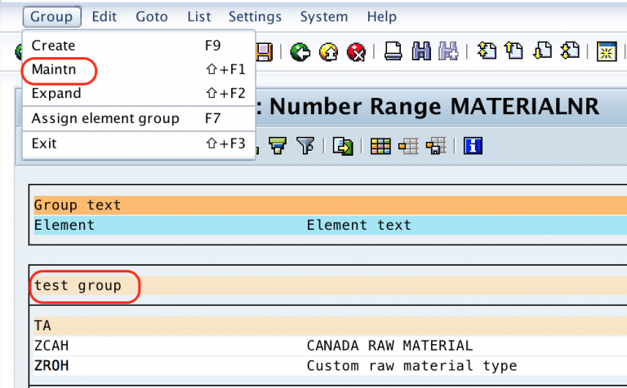Click the subtotals layered funnel icon
This screenshot has width=627, height=388.
point(278,146)
